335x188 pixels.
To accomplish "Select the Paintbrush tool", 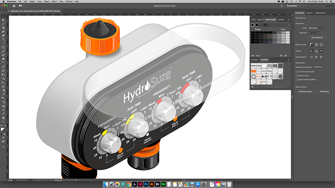I will click(3, 51).
